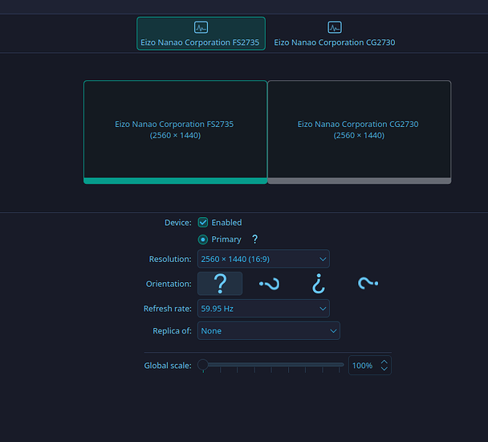Switch to the Eizo Nanao Corporation CG2730 tab label
The width and height of the screenshot is (488, 442).
[335, 43]
